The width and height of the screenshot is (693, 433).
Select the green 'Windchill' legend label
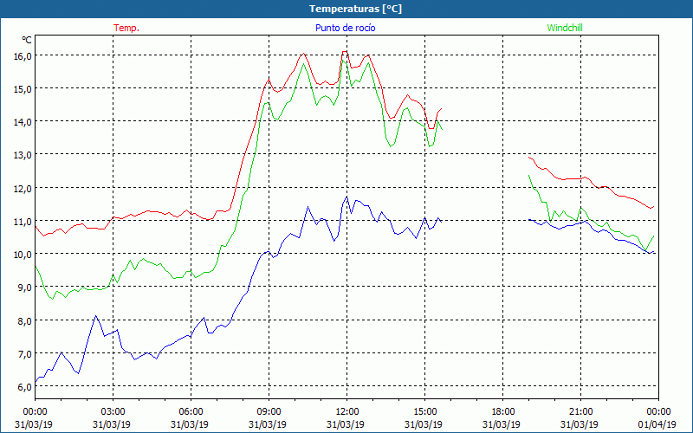565,28
